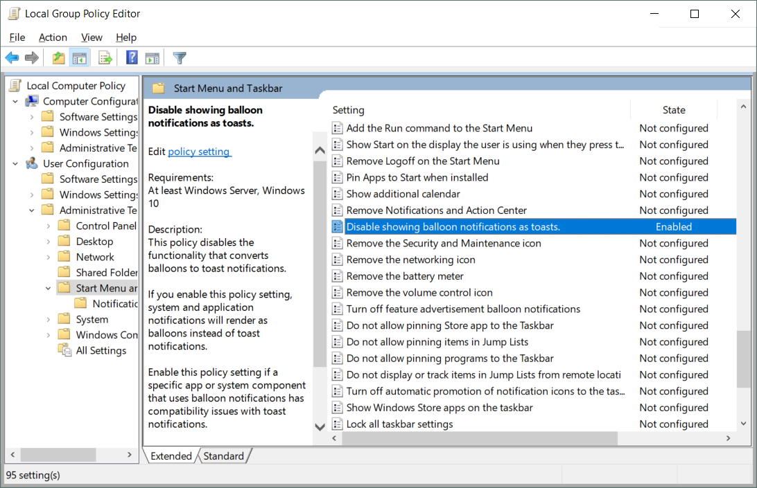Click the blue Back arrow in toolbar

point(12,58)
